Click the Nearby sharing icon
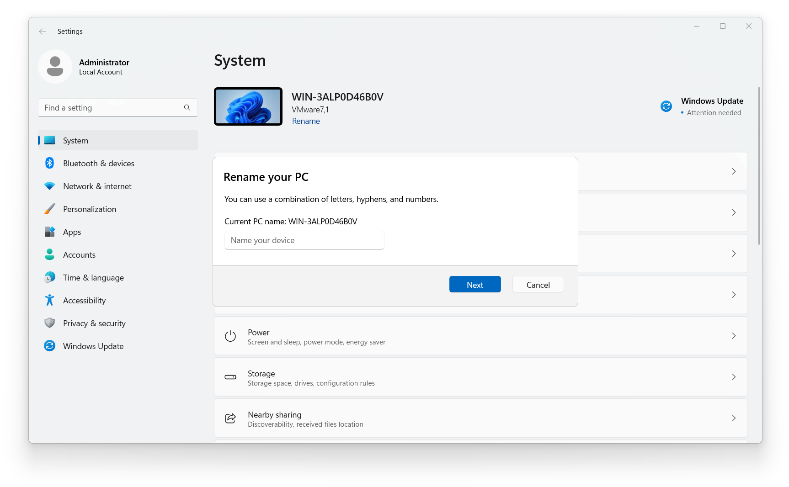Viewport: 789px width, 487px height. [x=230, y=418]
